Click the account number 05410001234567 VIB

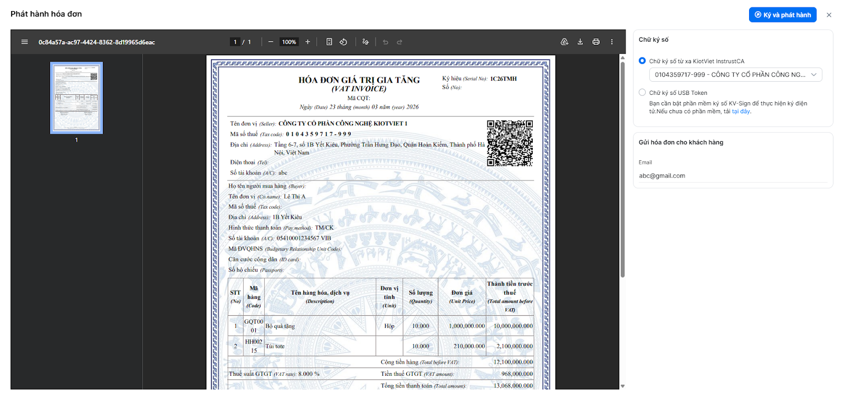(304, 238)
